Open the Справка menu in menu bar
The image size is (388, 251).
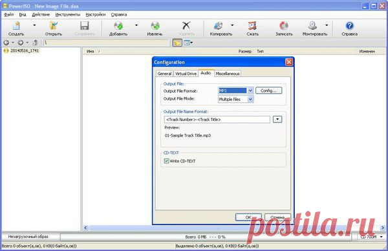coord(119,15)
